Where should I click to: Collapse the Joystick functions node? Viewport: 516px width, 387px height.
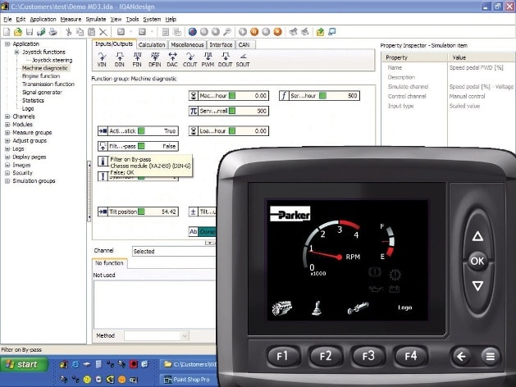pyautogui.click(x=16, y=52)
